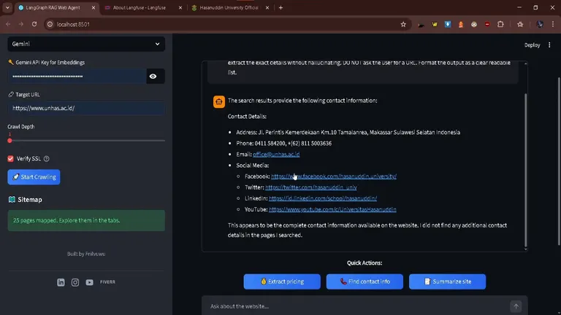Click the Address line in contact details
This screenshot has height=315, width=561.
pos(348,132)
